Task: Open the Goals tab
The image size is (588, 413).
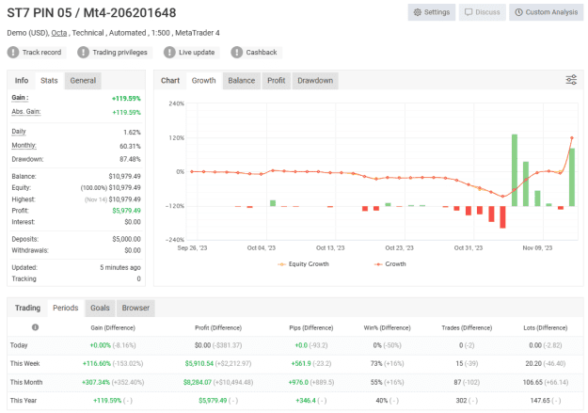Action: 100,308
